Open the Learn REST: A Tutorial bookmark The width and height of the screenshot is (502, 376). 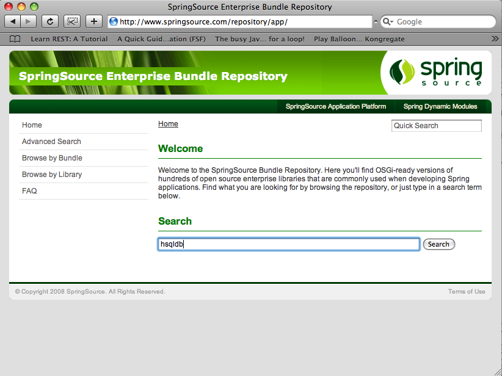click(69, 39)
